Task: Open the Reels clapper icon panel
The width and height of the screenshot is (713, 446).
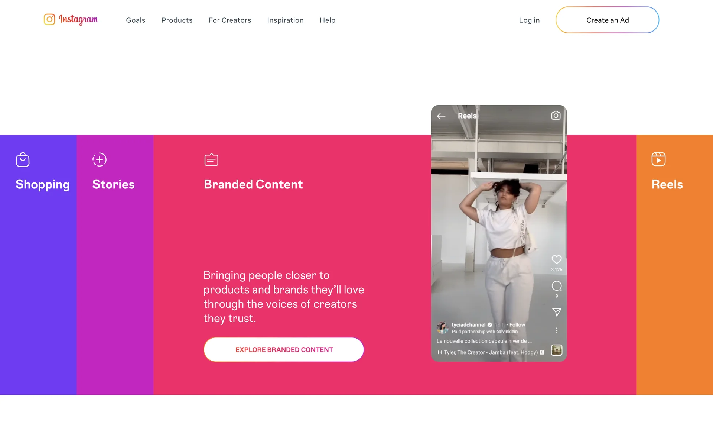Action: pyautogui.click(x=658, y=159)
